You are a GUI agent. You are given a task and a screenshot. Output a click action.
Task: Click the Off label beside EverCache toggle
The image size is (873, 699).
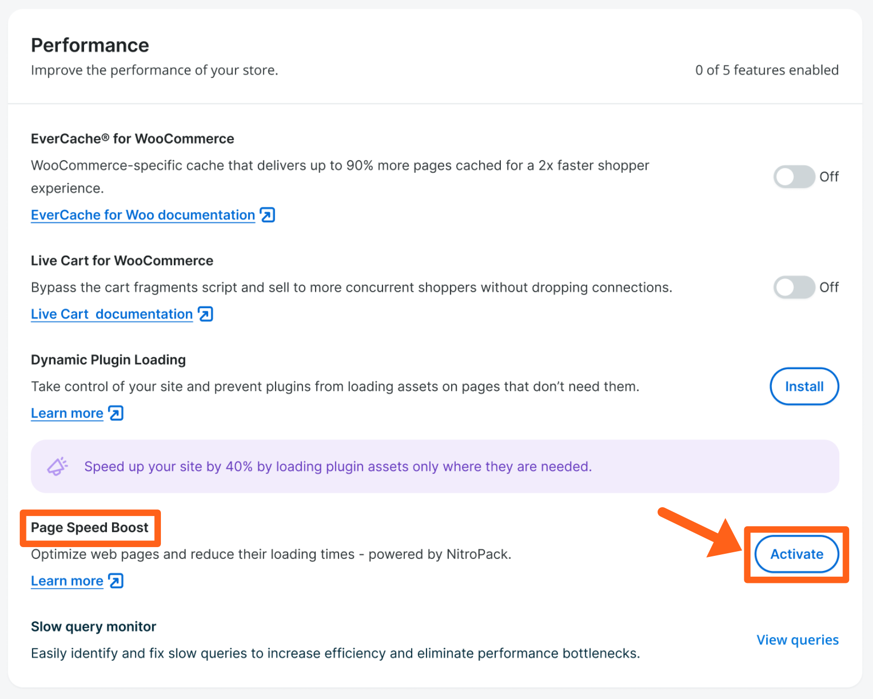point(829,177)
